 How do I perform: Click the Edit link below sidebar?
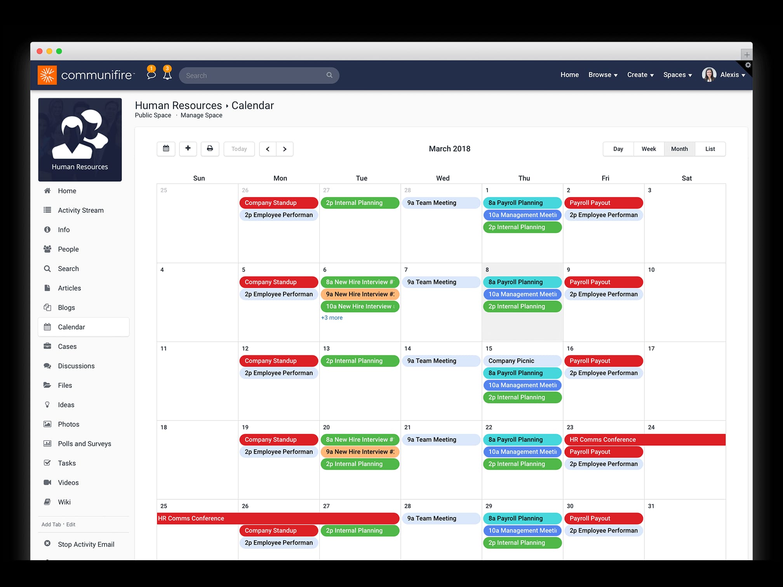tap(71, 524)
